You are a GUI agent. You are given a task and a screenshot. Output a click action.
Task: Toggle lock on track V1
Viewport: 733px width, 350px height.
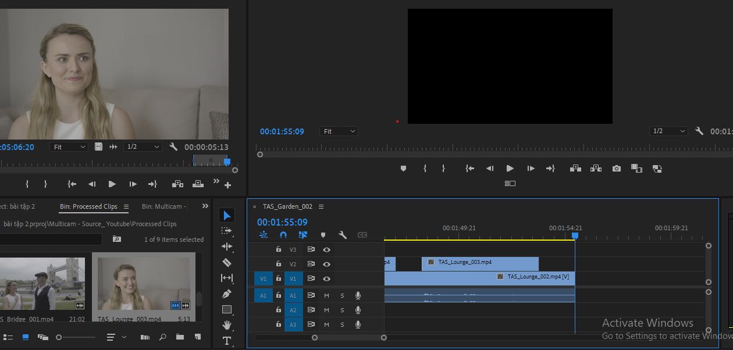click(279, 278)
